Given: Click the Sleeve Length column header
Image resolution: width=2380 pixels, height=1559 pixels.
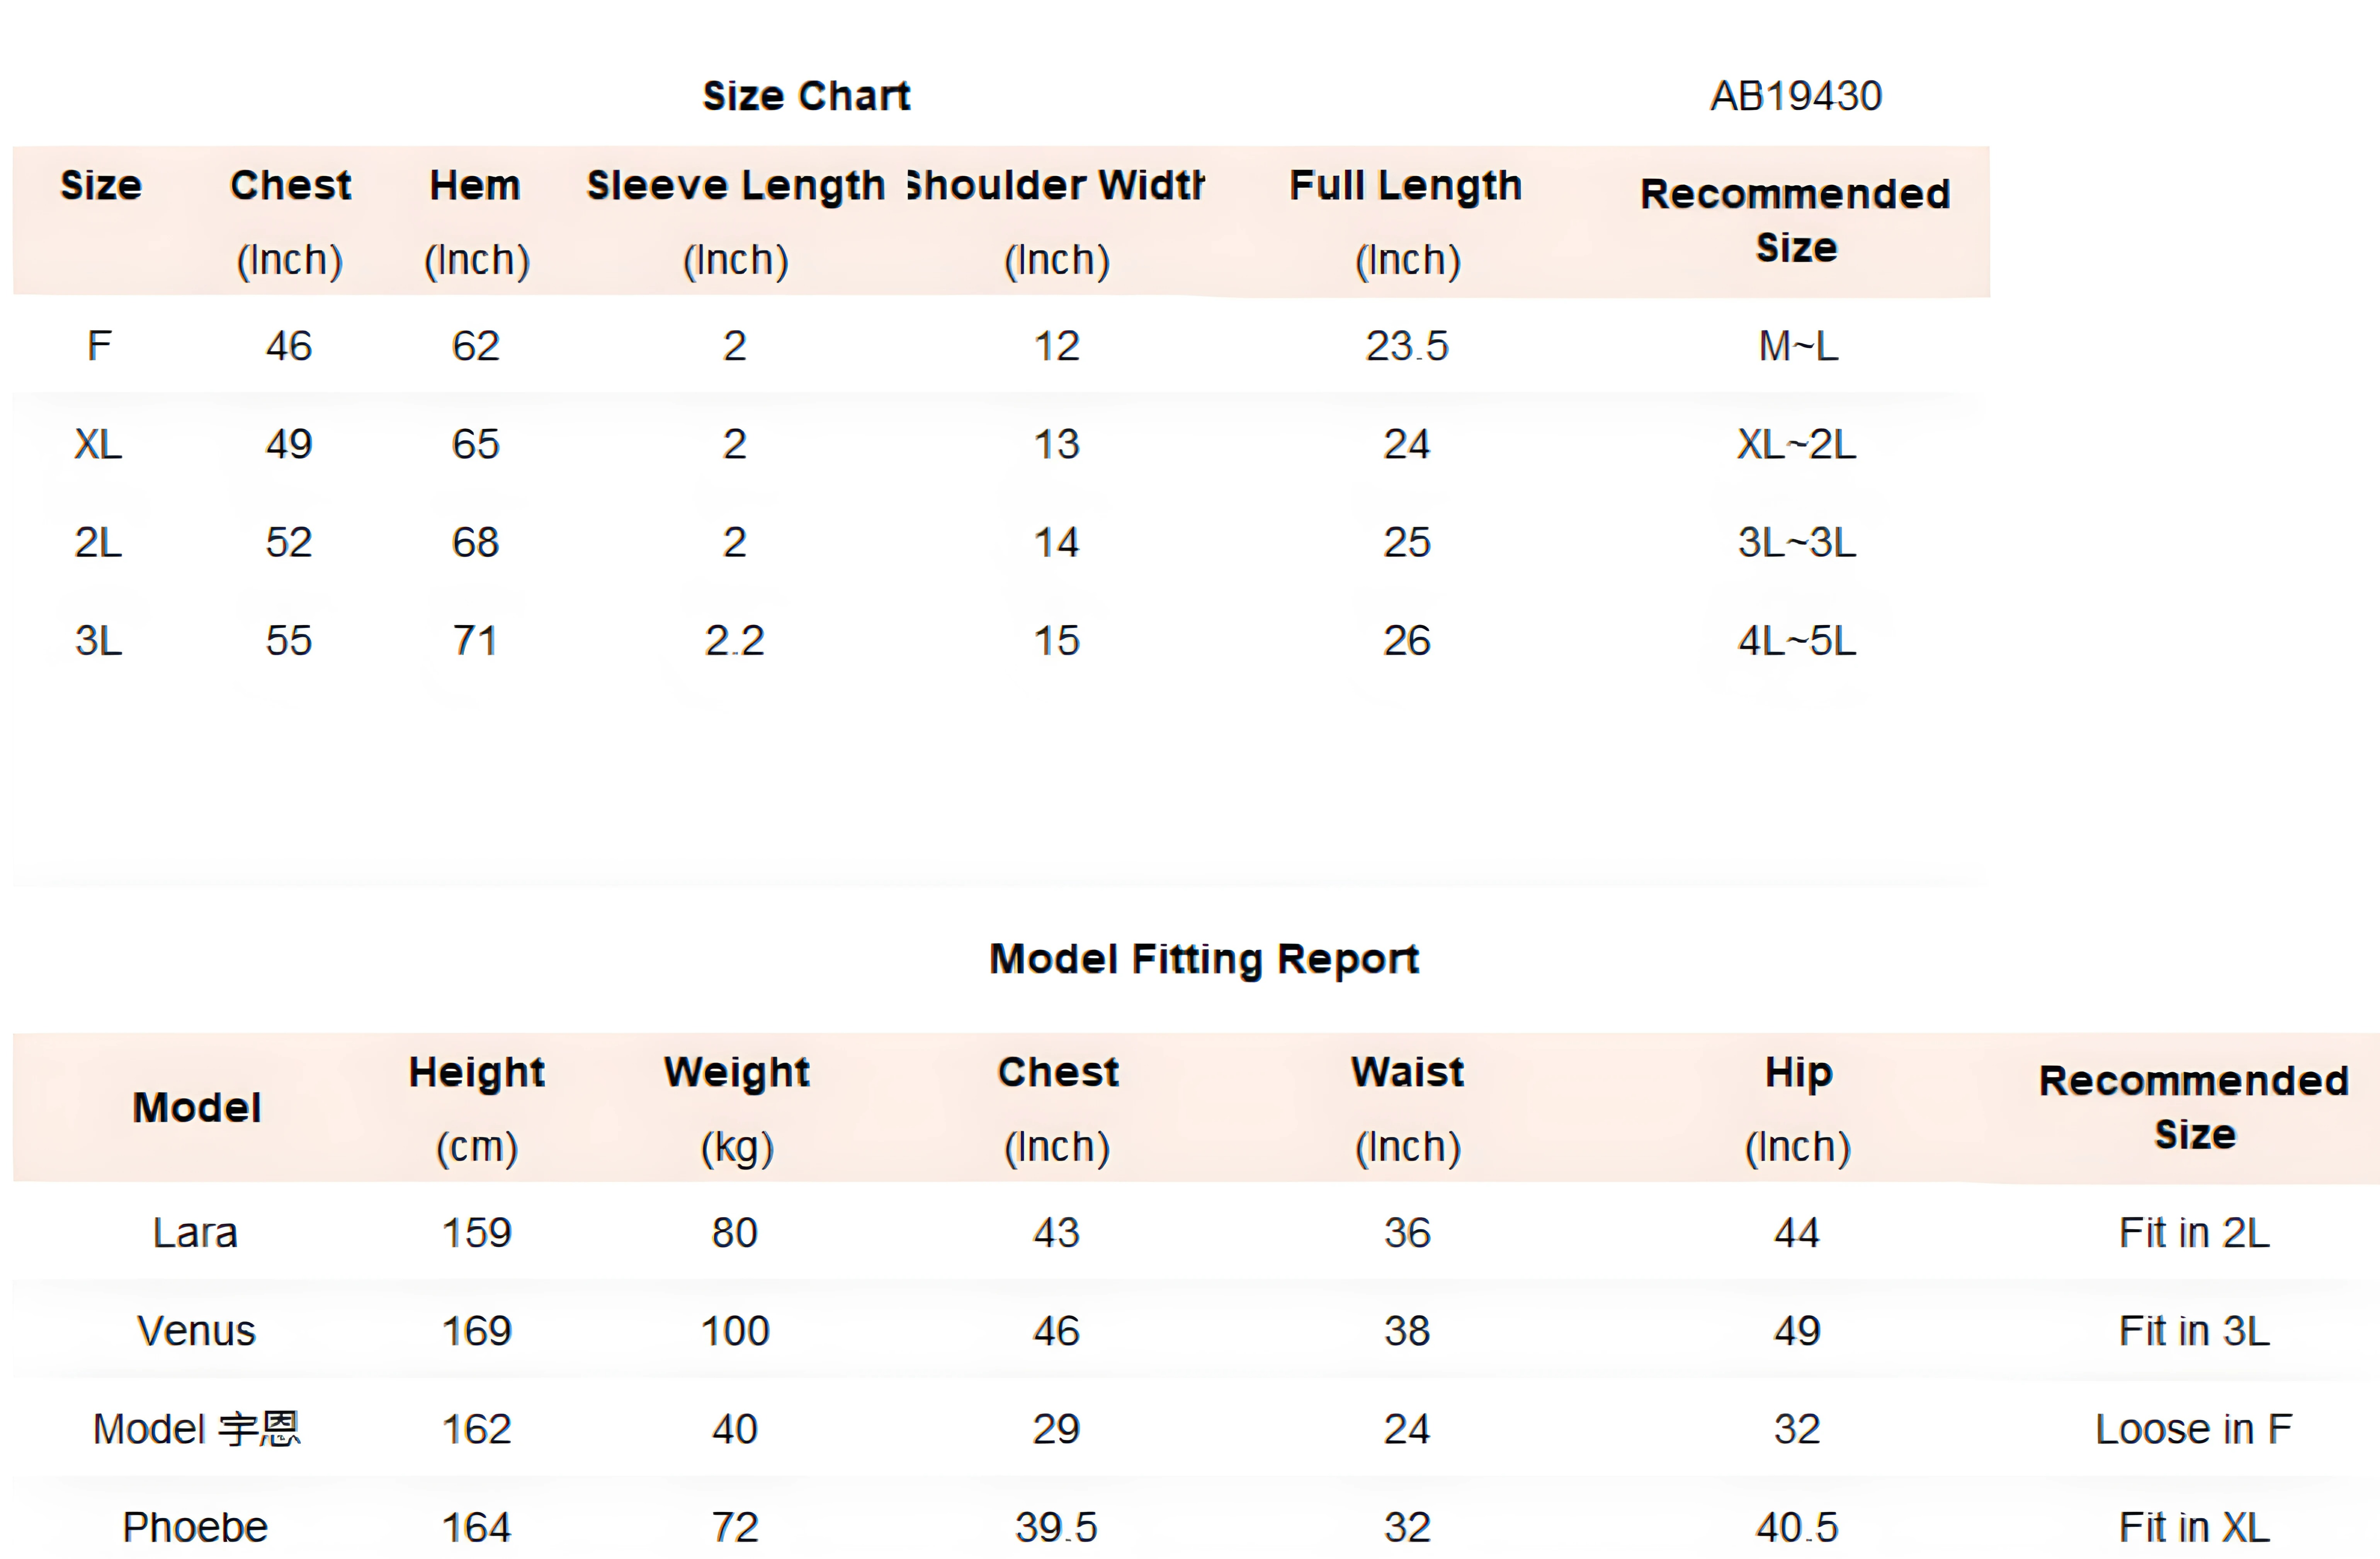Looking at the screenshot, I should (x=736, y=186).
